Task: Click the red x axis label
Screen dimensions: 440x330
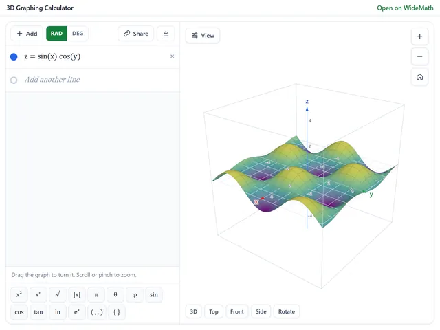Action: (x=256, y=202)
